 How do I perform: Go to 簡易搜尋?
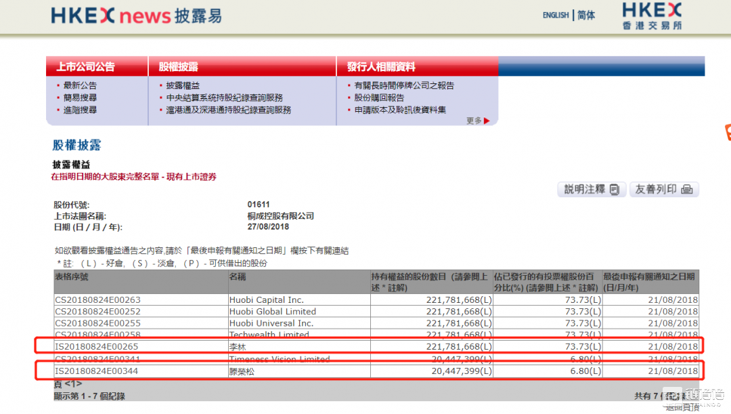pyautogui.click(x=80, y=98)
